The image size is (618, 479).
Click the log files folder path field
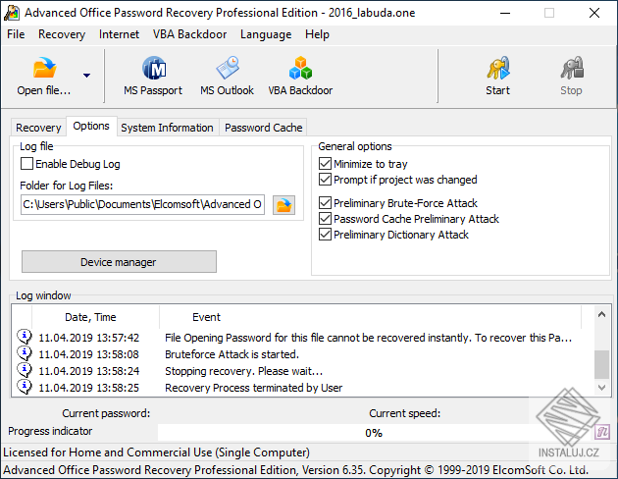(143, 204)
